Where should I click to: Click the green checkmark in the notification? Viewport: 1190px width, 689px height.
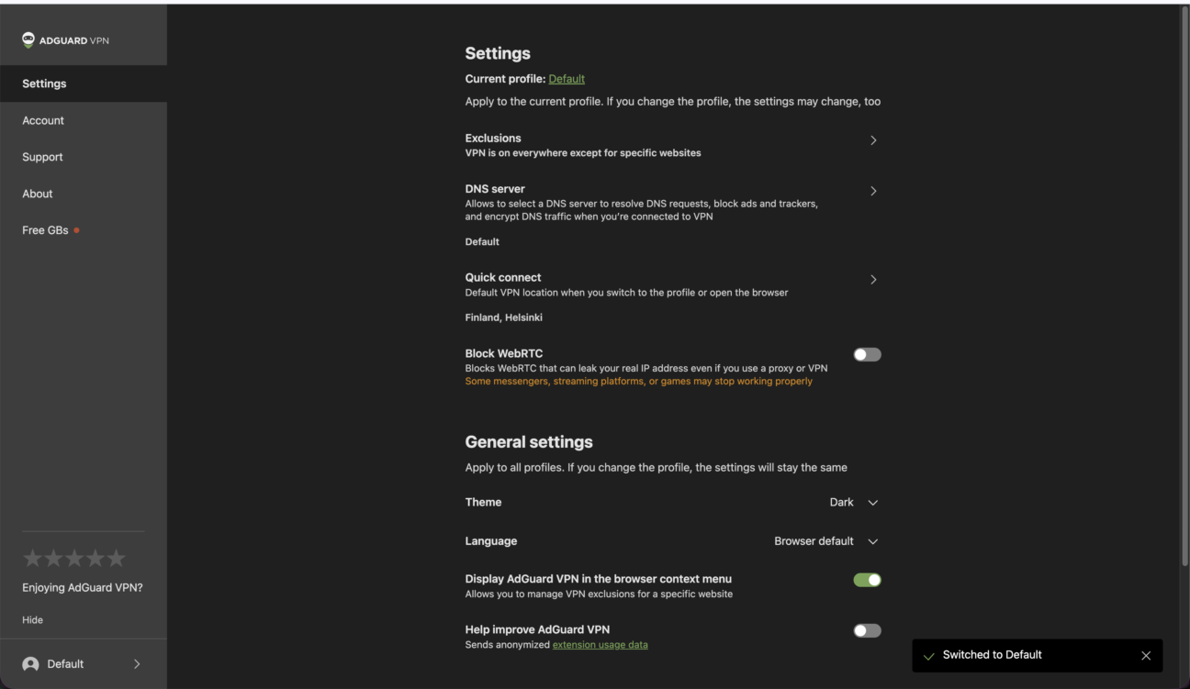pos(929,656)
